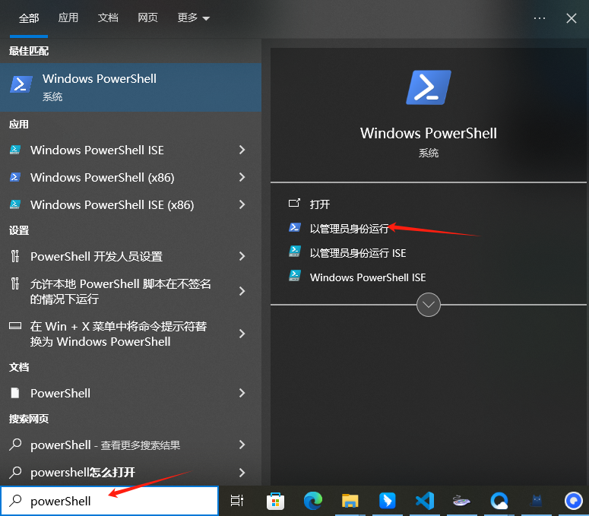This screenshot has width=589, height=516.
Task: Click search icon beside powershell怎么打开
Action: point(15,472)
